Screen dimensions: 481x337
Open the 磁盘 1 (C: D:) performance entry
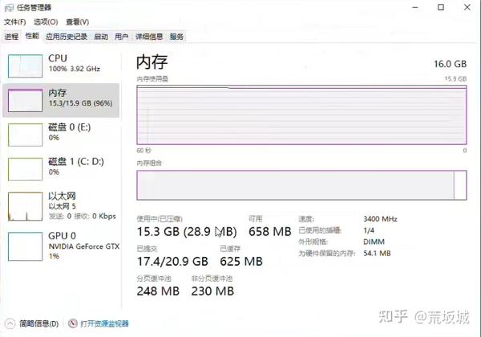(x=61, y=169)
